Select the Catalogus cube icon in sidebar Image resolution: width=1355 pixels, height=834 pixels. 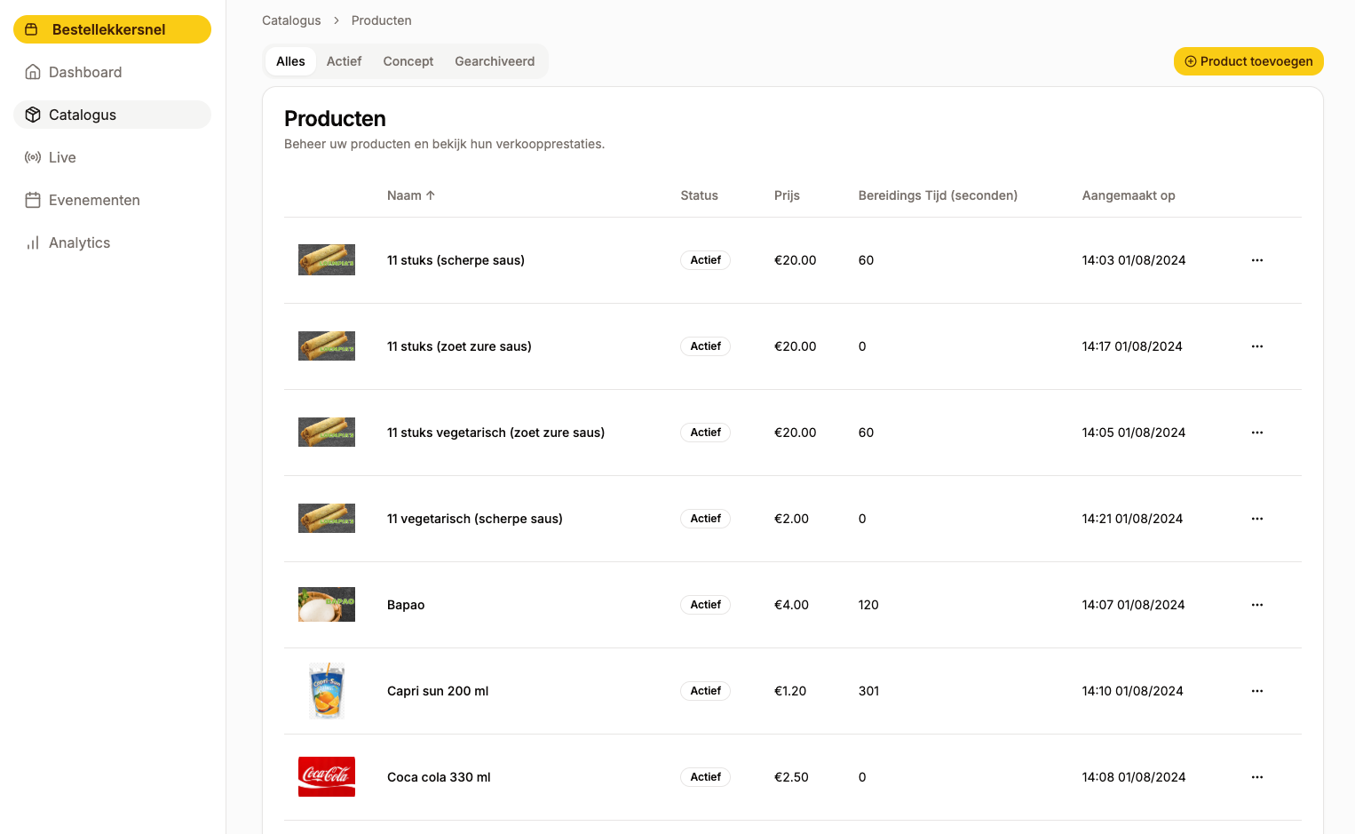pyautogui.click(x=33, y=115)
